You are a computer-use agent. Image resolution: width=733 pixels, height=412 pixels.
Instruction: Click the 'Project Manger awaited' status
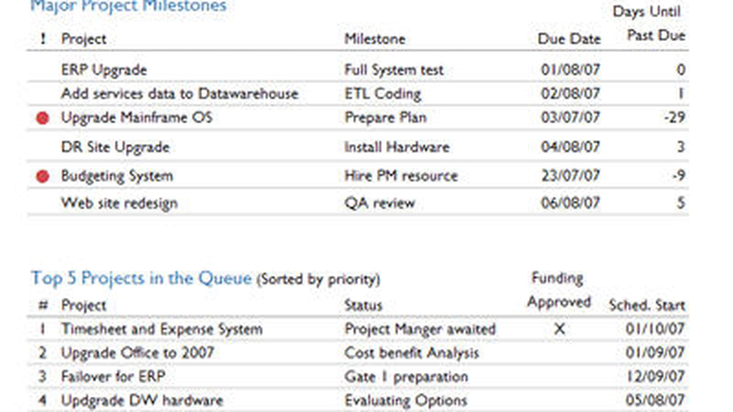[x=420, y=329]
